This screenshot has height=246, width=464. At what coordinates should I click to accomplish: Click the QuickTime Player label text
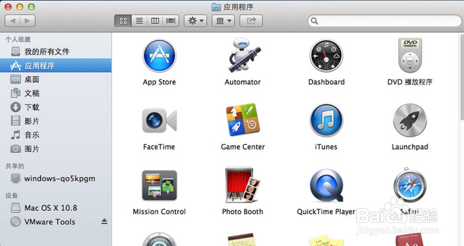326,212
